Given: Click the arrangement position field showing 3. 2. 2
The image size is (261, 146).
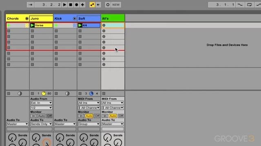Looking at the screenshot, I should click(48, 4).
